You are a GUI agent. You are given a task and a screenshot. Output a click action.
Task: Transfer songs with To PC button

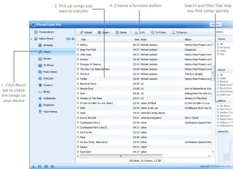pos(140,32)
